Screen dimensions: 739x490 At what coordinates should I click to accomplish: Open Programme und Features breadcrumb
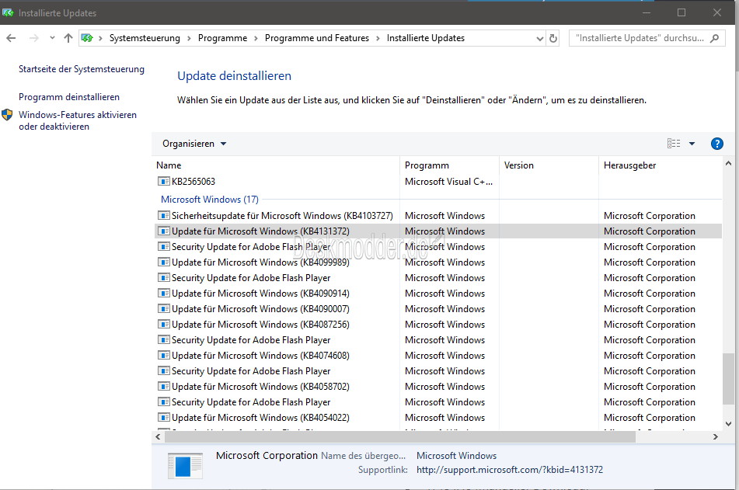pyautogui.click(x=317, y=38)
